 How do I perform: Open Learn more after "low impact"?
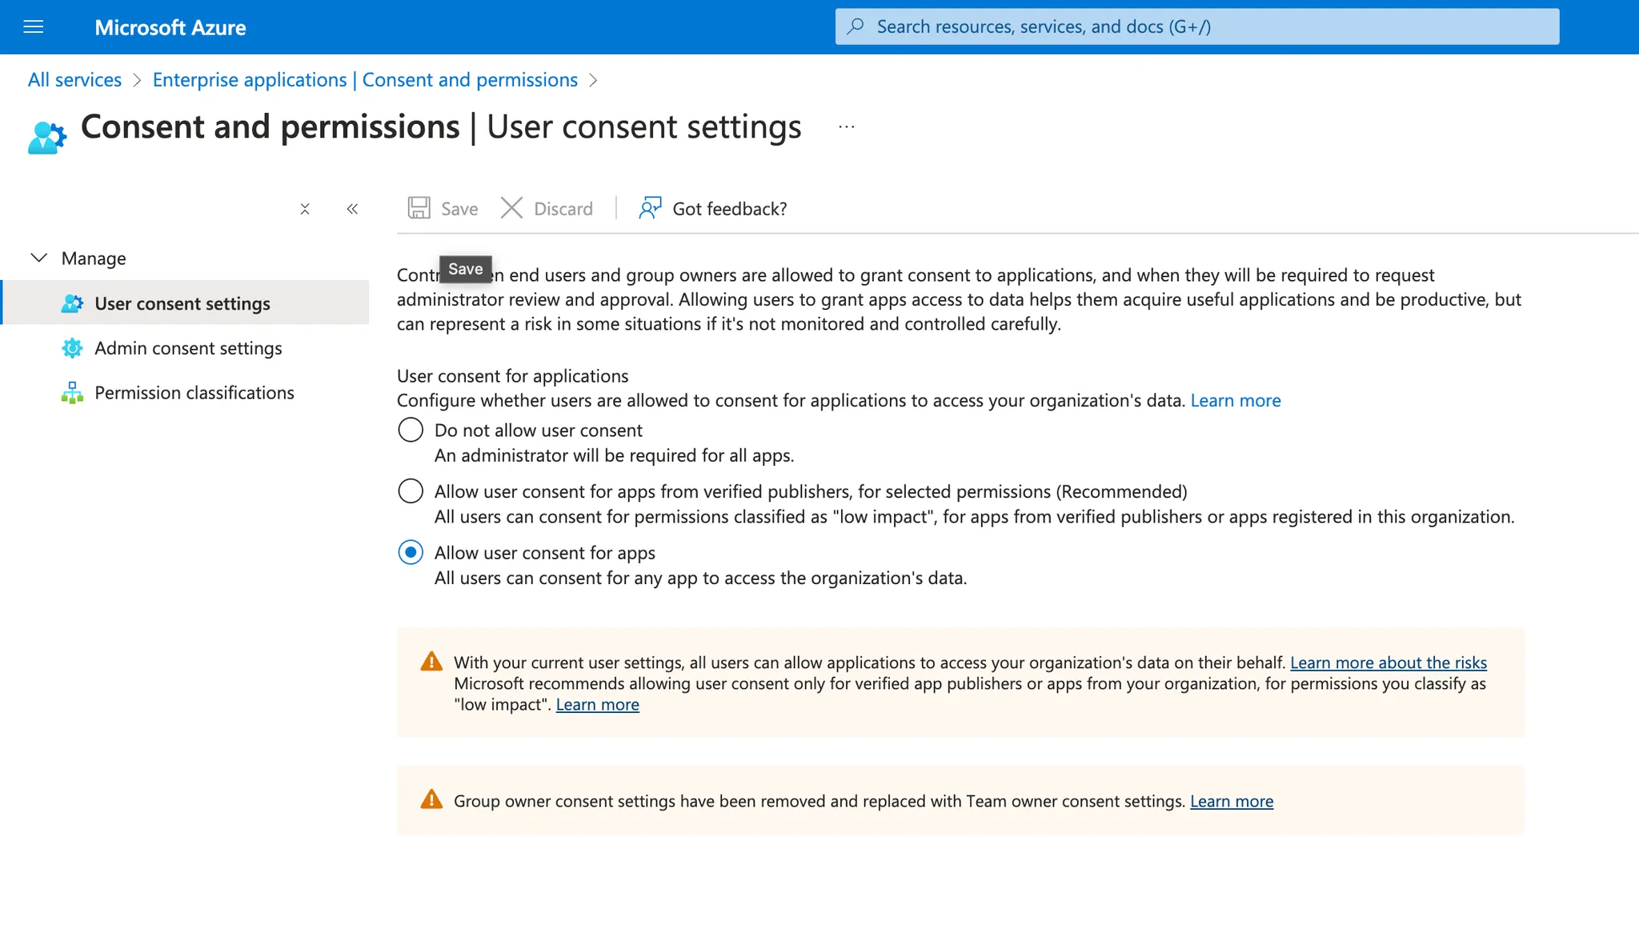point(598,704)
